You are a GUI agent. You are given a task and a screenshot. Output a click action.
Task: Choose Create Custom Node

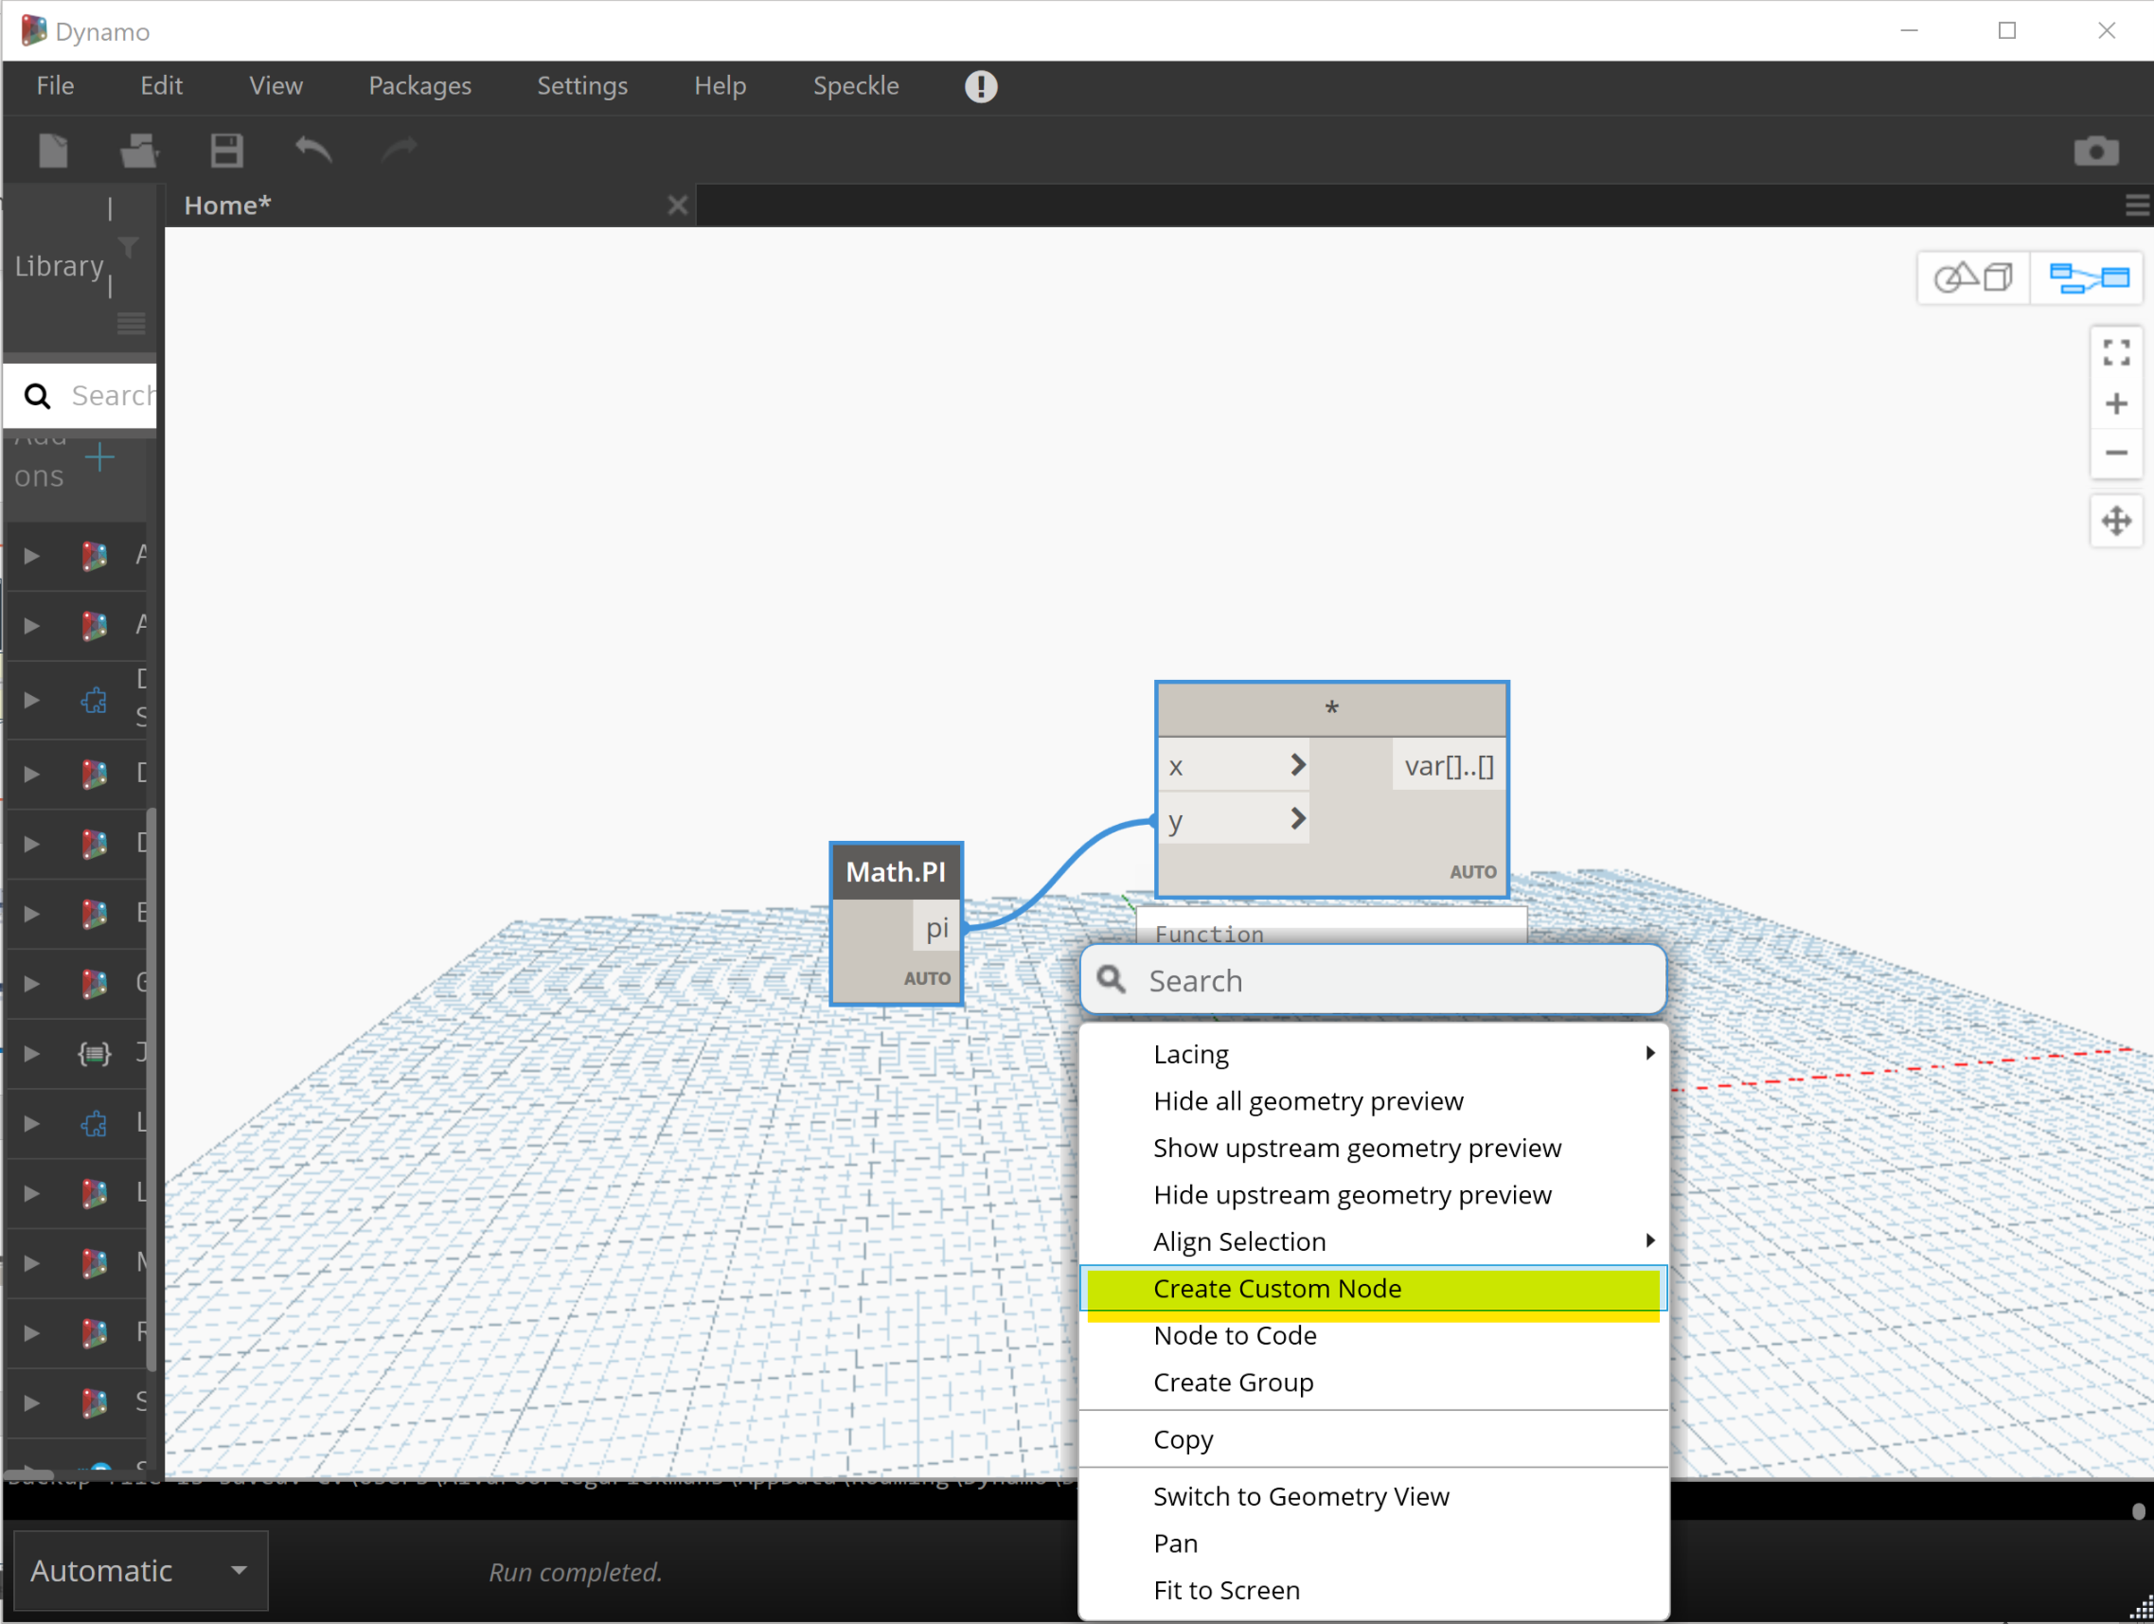coord(1373,1287)
